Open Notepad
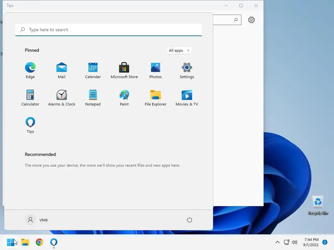This screenshot has height=250, width=334. 93,98
